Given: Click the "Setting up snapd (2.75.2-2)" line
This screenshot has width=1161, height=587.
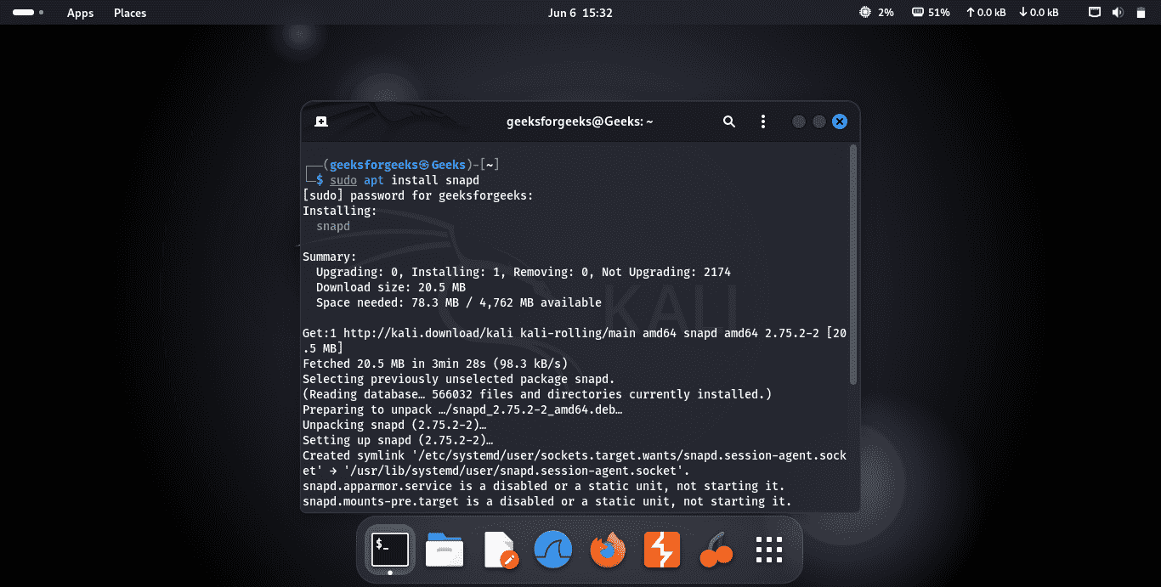Looking at the screenshot, I should click(398, 440).
